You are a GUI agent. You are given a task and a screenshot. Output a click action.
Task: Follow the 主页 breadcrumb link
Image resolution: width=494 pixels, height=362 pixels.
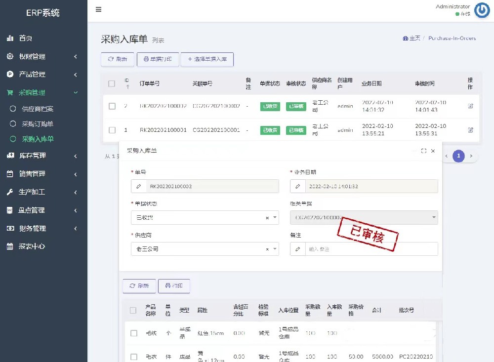(x=414, y=38)
